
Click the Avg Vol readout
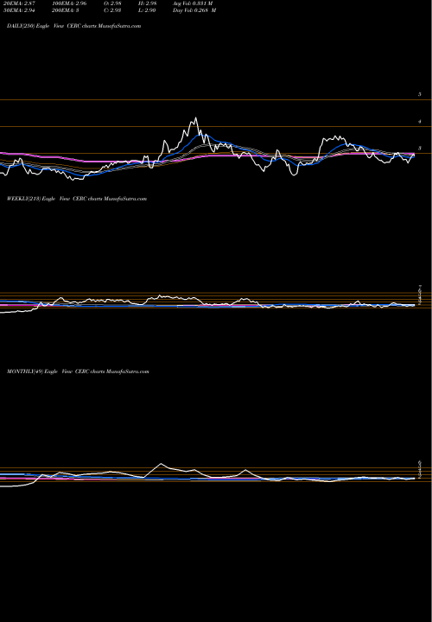[x=194, y=3]
